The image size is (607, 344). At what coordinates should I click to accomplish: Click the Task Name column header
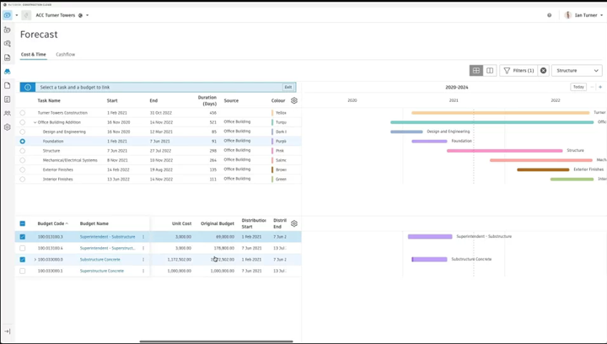pyautogui.click(x=49, y=100)
